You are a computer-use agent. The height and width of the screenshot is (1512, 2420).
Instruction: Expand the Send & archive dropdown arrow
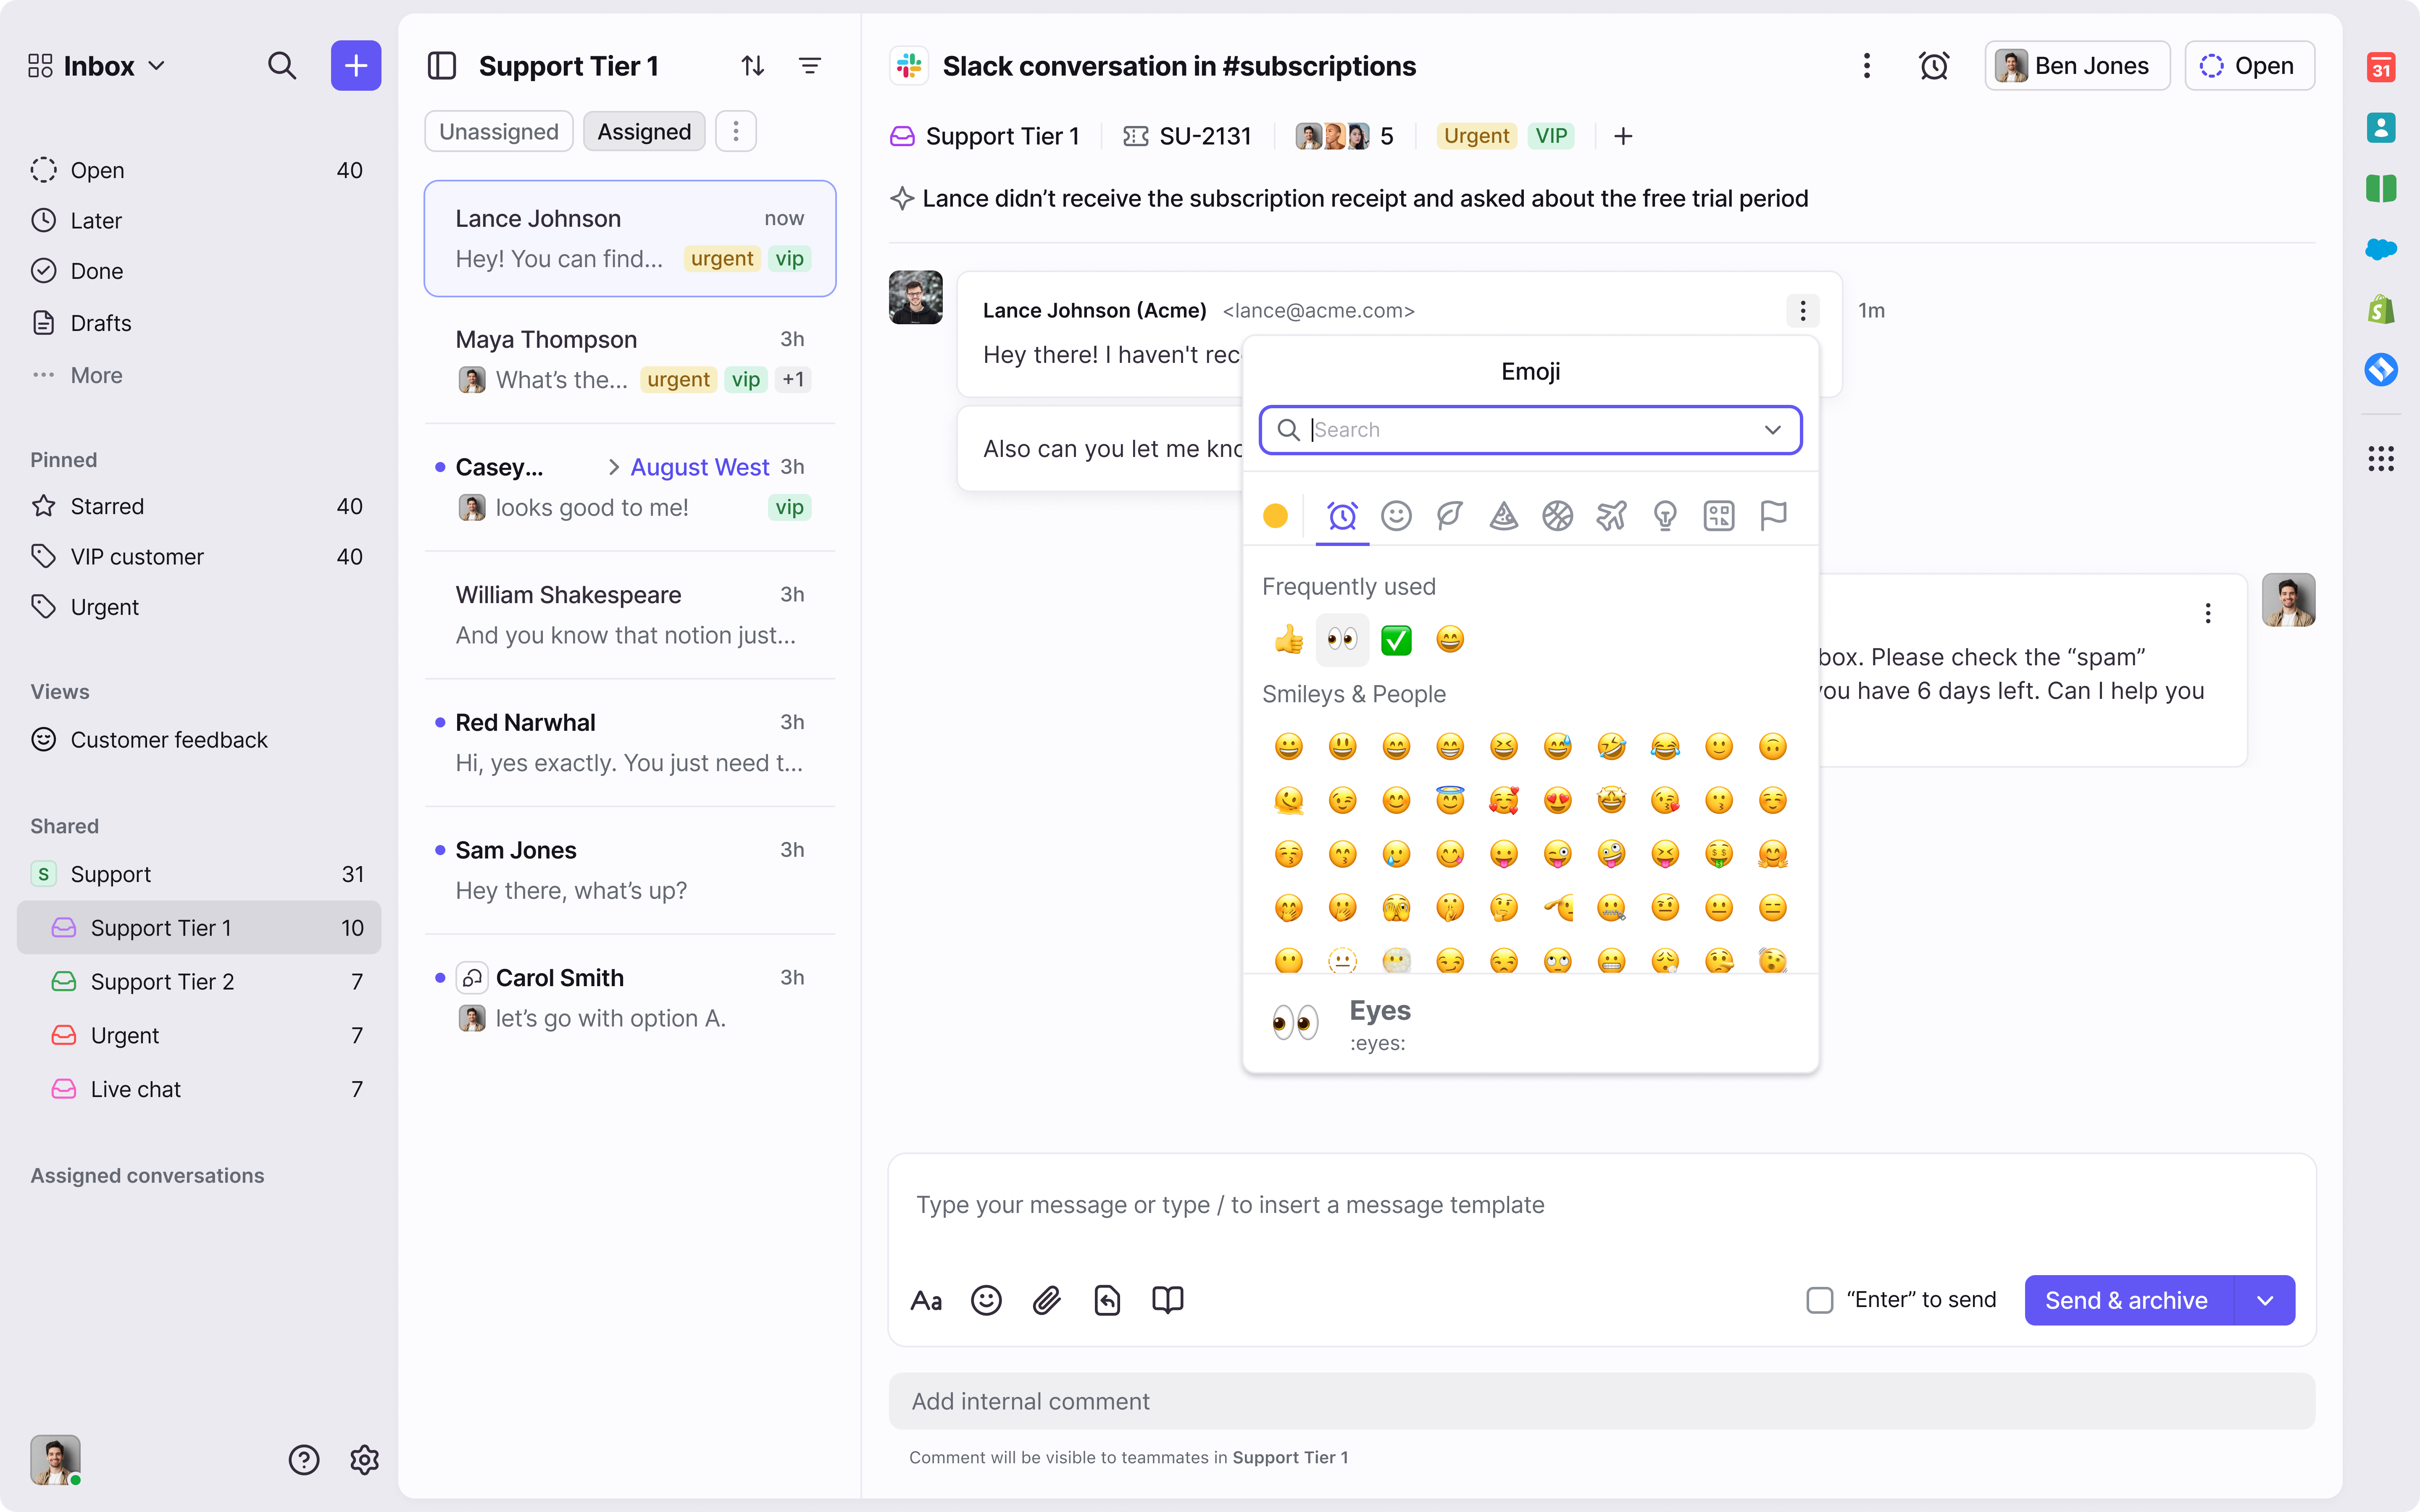pos(2265,1300)
